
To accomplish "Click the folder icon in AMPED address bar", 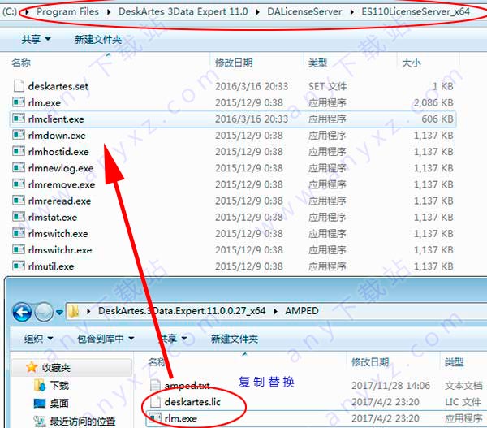I will coord(74,311).
